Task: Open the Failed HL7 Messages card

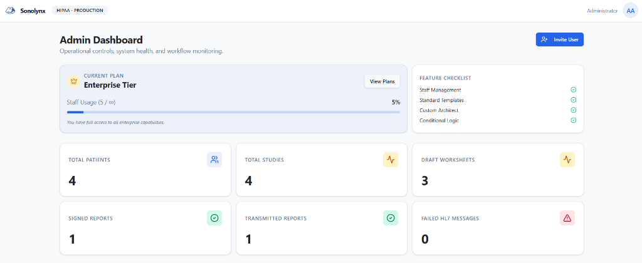Action: 498,228
